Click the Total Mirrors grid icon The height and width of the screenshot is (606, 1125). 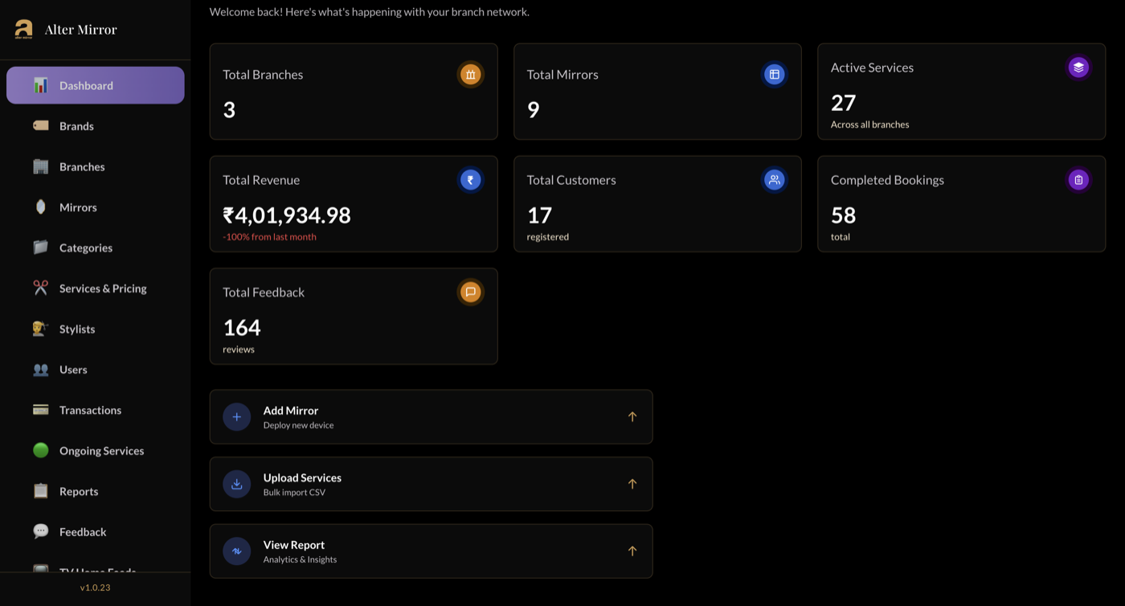(x=775, y=75)
